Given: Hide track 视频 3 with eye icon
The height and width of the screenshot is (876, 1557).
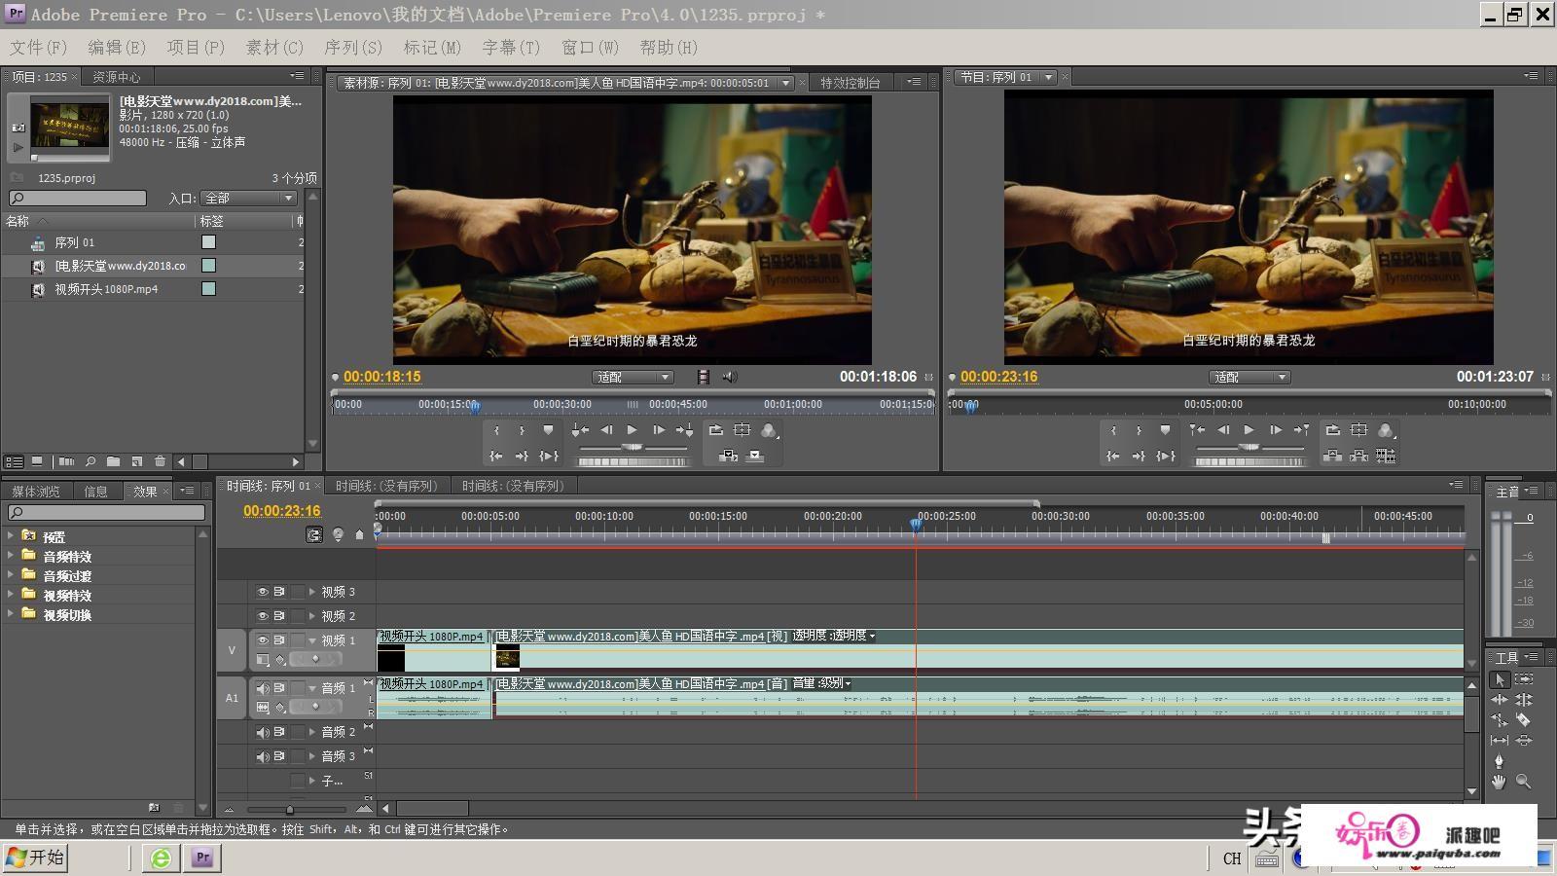Looking at the screenshot, I should [263, 592].
